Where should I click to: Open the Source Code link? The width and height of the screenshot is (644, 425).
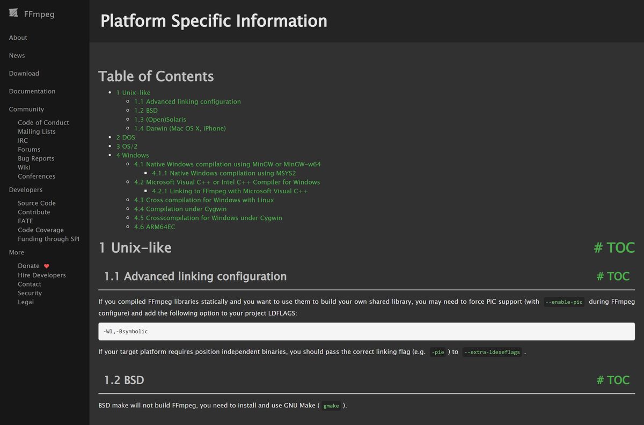(x=36, y=203)
